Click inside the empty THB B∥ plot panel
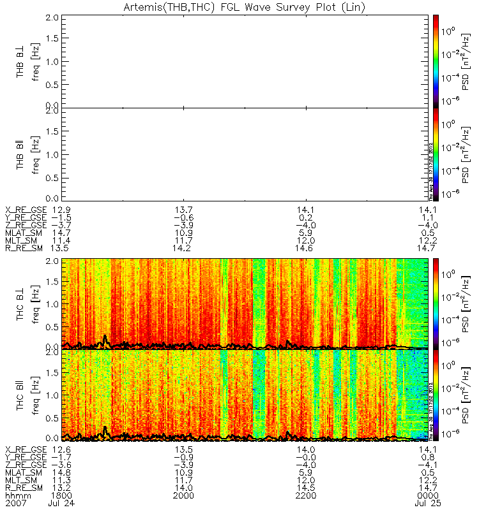This screenshot has width=479, height=510. click(x=245, y=154)
